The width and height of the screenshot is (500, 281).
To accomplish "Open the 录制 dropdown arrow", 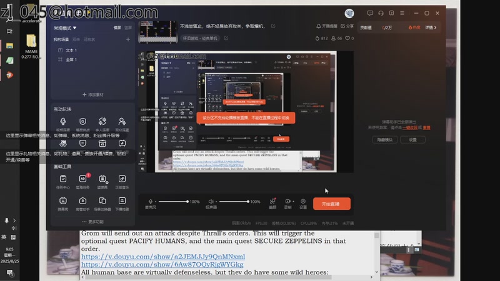I will click(293, 201).
